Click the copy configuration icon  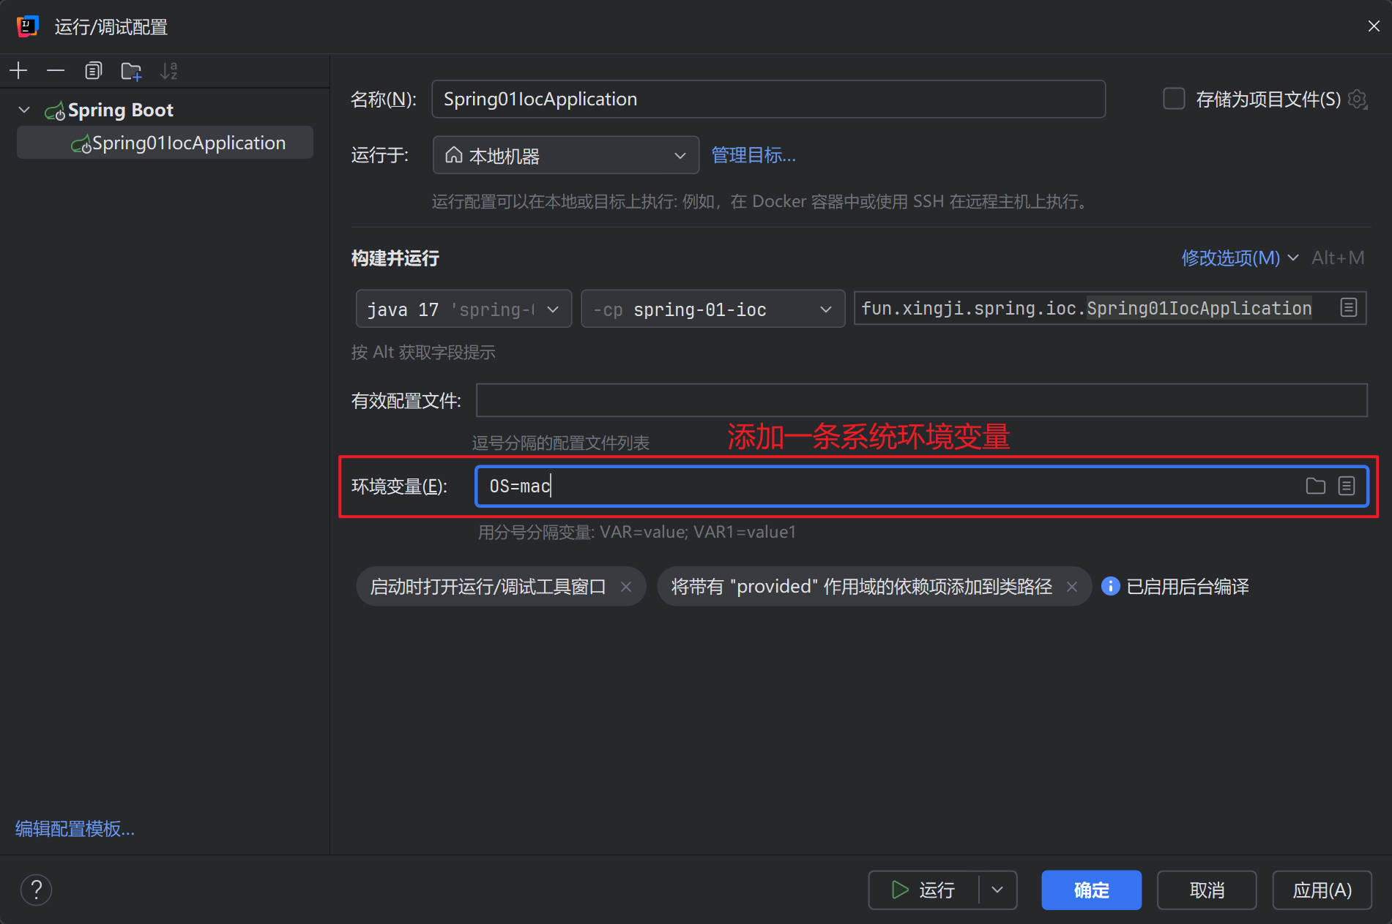93,71
